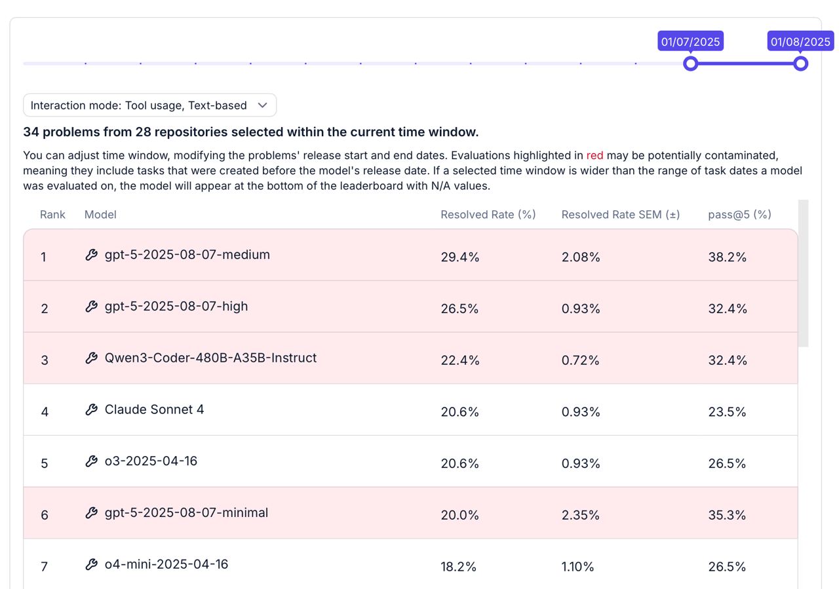Click the Resolved Rate (%) column header
The height and width of the screenshot is (589, 839).
488,214
